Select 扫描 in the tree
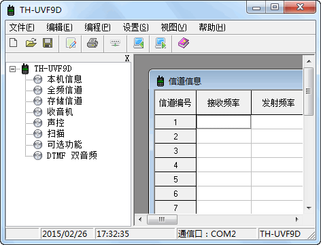 click(56, 134)
